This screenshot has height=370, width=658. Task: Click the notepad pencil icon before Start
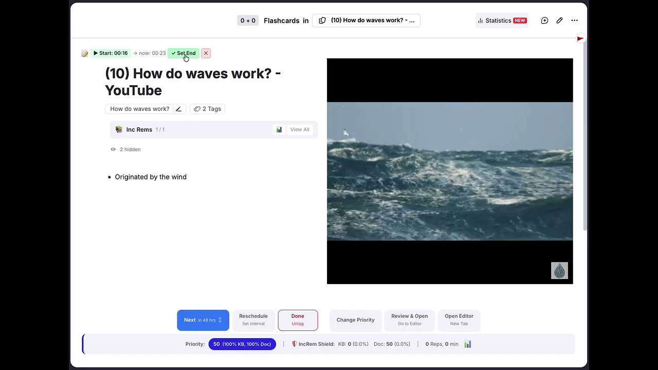85,53
